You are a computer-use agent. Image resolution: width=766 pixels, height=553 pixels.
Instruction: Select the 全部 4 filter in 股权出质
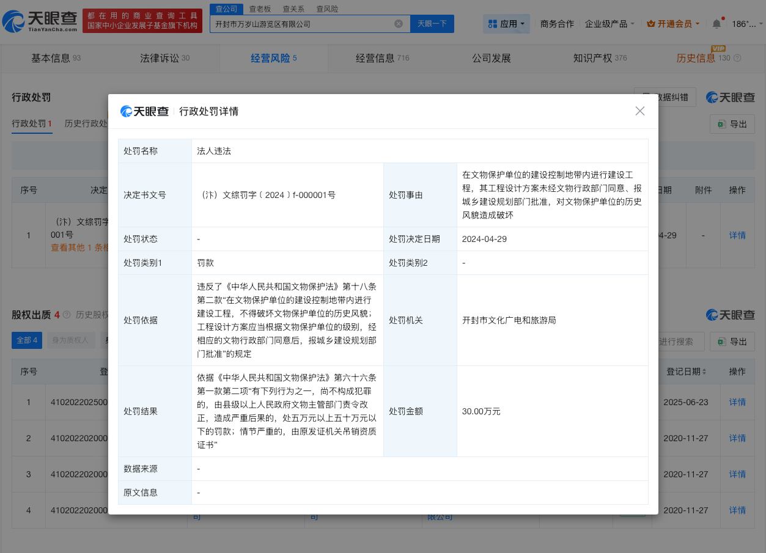[x=27, y=340]
